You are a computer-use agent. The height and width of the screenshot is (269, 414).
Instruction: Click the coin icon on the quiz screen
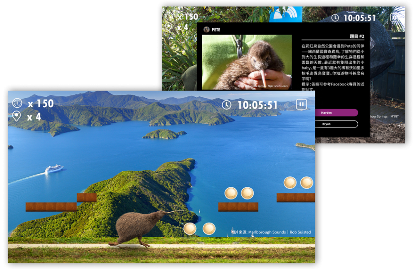tap(169, 17)
